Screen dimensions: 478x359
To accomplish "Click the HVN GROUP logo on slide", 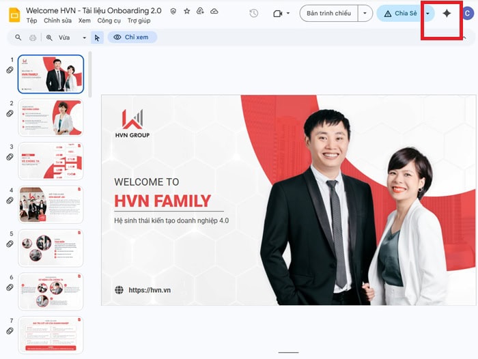I will click(x=132, y=124).
